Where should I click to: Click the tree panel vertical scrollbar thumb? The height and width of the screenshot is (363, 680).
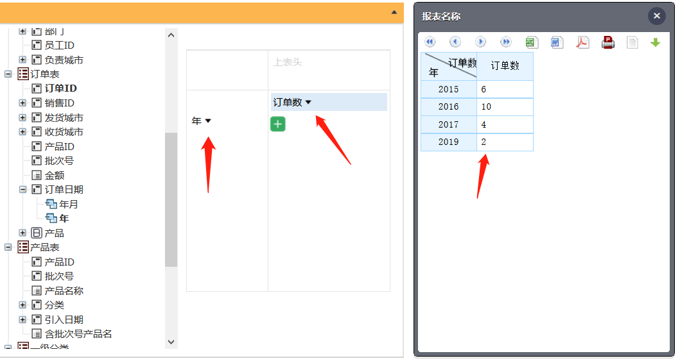pos(171,199)
